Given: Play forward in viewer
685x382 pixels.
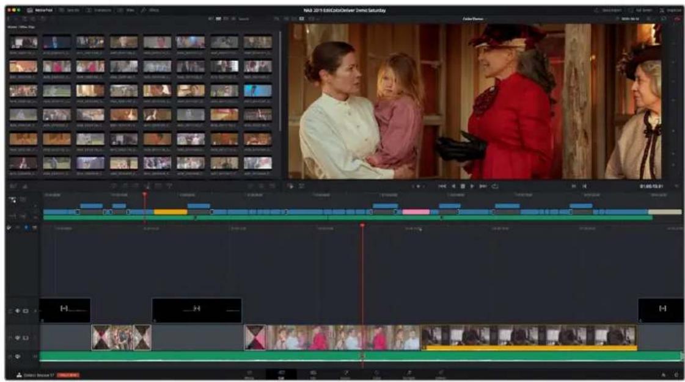Looking at the screenshot, I should [x=472, y=186].
